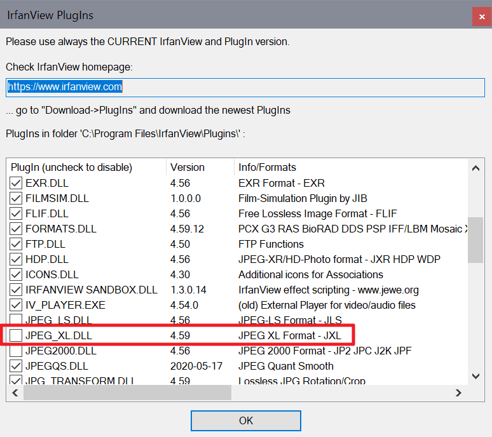
Task: Click the OK button
Action: (246, 420)
